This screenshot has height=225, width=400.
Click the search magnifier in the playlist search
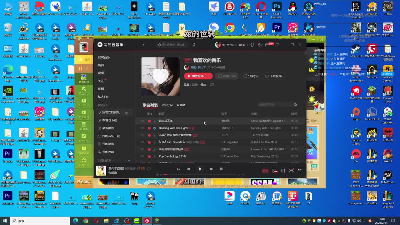point(295,105)
